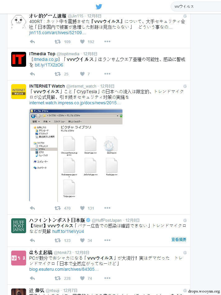The height and width of the screenshot is (295, 221).
Task: Click the HuffPost Japan green avatar
Action: [18, 226]
